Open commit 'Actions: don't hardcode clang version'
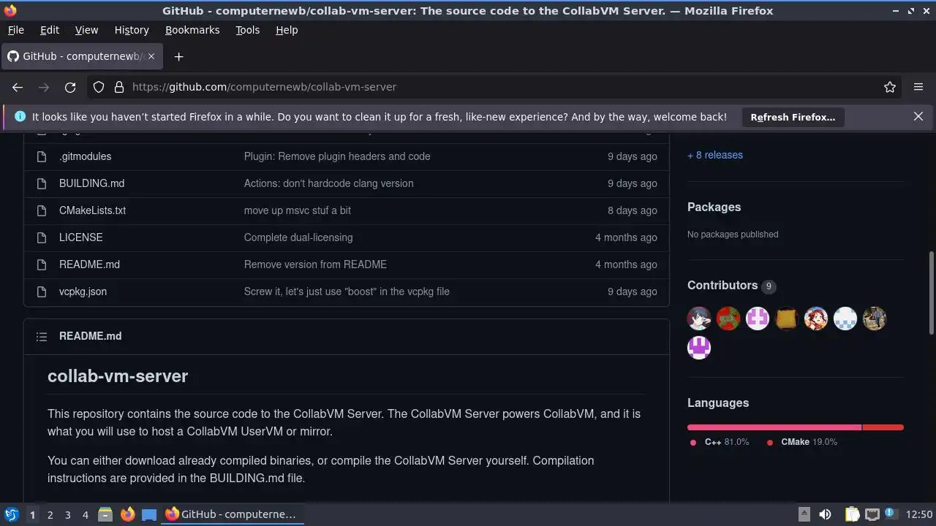The width and height of the screenshot is (936, 526). tap(328, 183)
